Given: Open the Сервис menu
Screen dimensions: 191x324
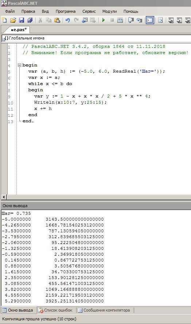Looking at the screenshot, I should point(89,11).
